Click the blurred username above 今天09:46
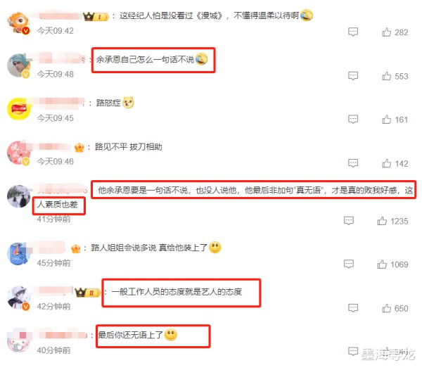The image size is (422, 370). tap(51, 146)
